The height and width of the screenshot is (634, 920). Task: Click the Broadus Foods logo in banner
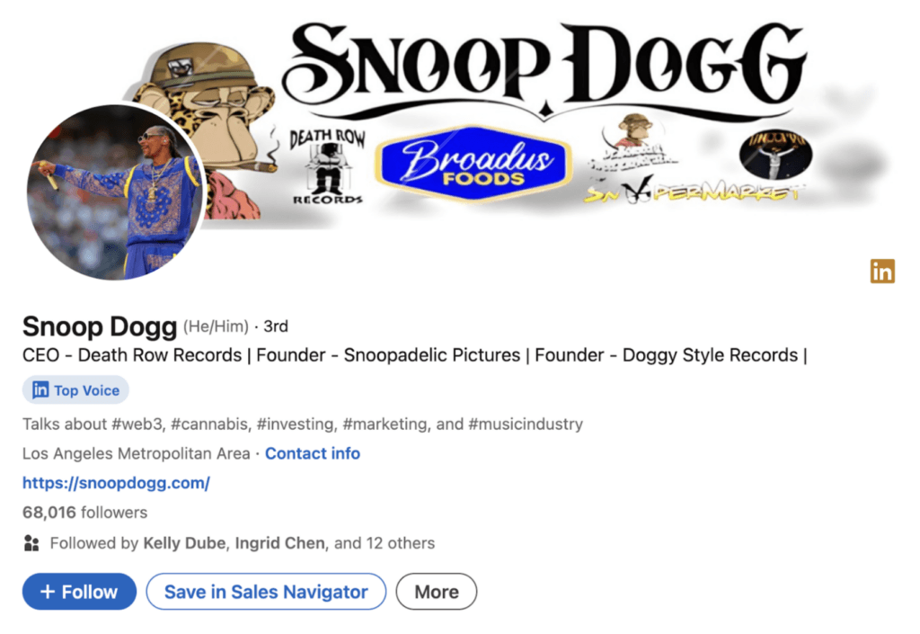click(473, 163)
